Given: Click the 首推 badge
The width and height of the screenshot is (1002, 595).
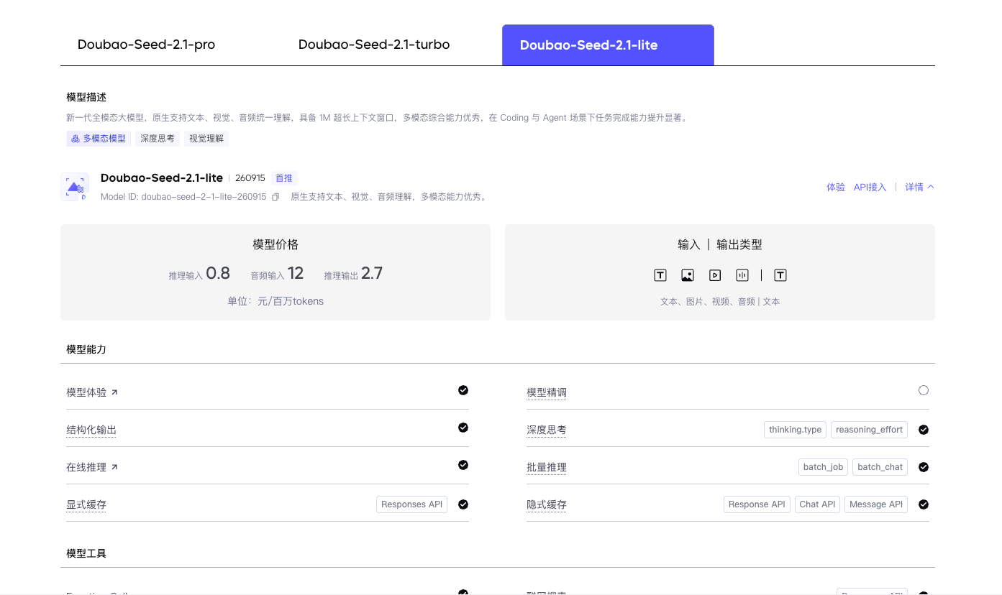Looking at the screenshot, I should click(283, 178).
